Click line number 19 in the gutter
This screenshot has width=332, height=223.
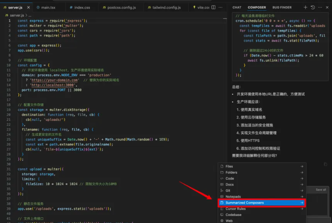pyautogui.click(x=9, y=110)
